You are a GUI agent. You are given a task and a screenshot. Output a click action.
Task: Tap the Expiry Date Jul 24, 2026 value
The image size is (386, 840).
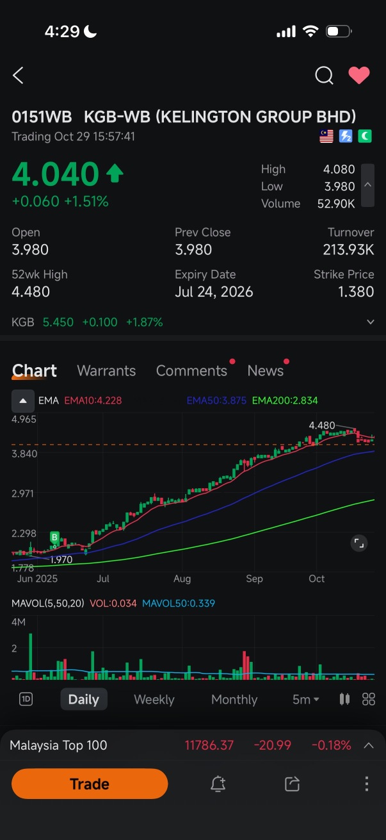(x=214, y=292)
